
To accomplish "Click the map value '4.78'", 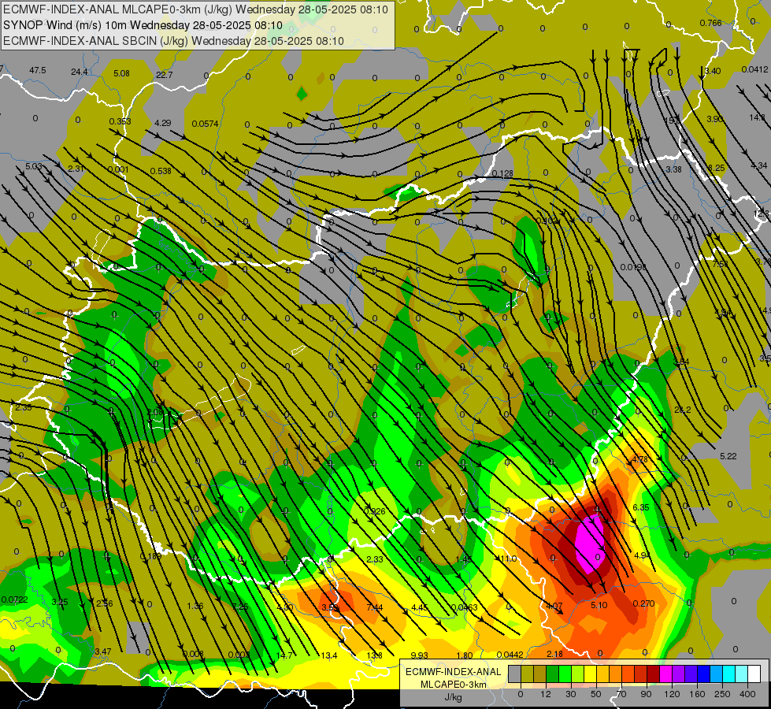I will pyautogui.click(x=639, y=459).
